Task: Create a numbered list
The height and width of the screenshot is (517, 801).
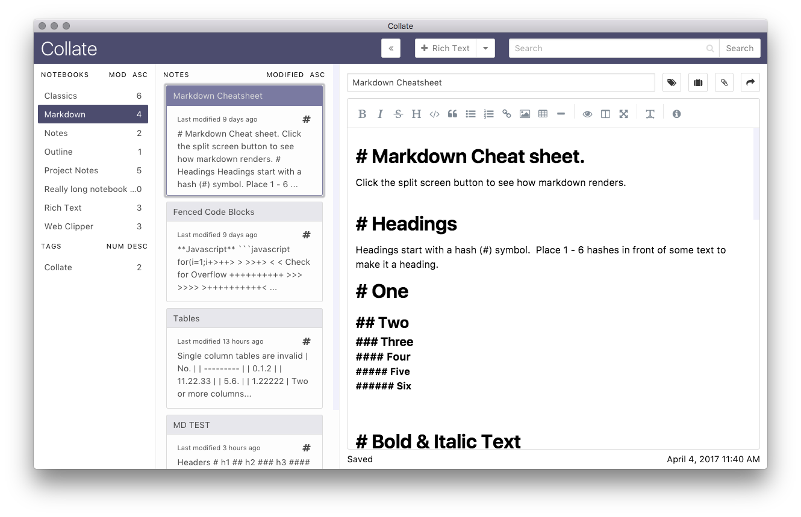Action: (x=488, y=114)
